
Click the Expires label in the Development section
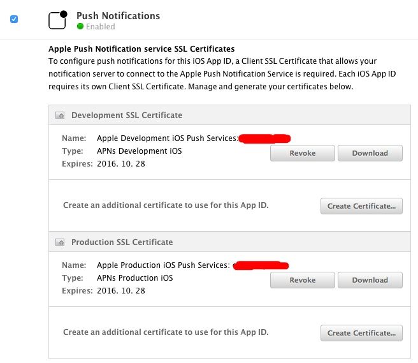coord(77,164)
